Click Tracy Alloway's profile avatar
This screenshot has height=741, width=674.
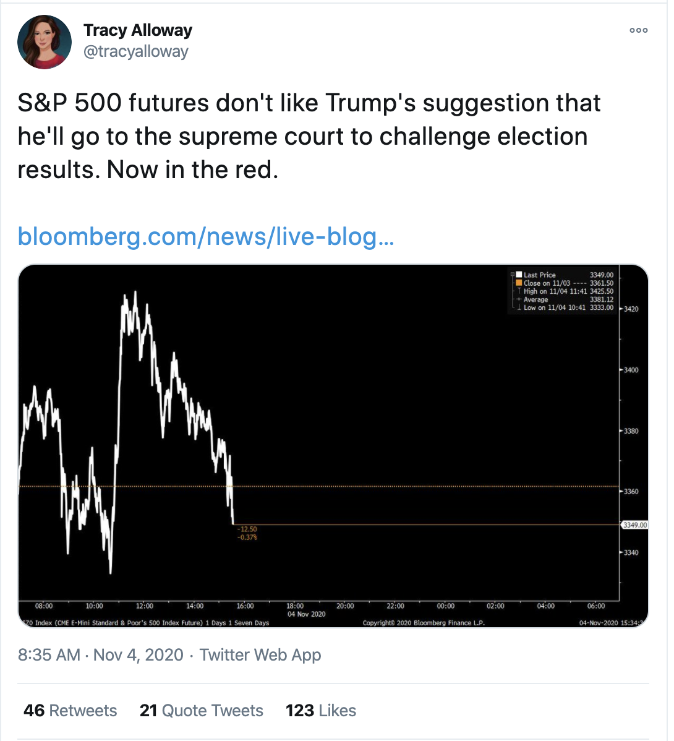pos(45,42)
